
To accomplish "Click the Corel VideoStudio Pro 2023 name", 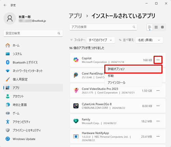I will click(x=100, y=89).
